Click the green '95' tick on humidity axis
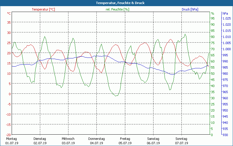The width and height of the screenshot is (233, 146). 213,18
